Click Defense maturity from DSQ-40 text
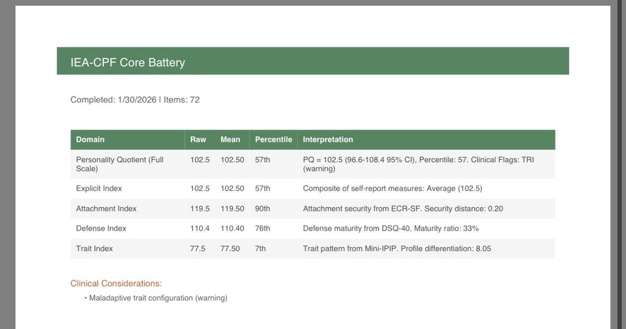Screen dimensions: 626x329 pyautogui.click(x=391, y=228)
